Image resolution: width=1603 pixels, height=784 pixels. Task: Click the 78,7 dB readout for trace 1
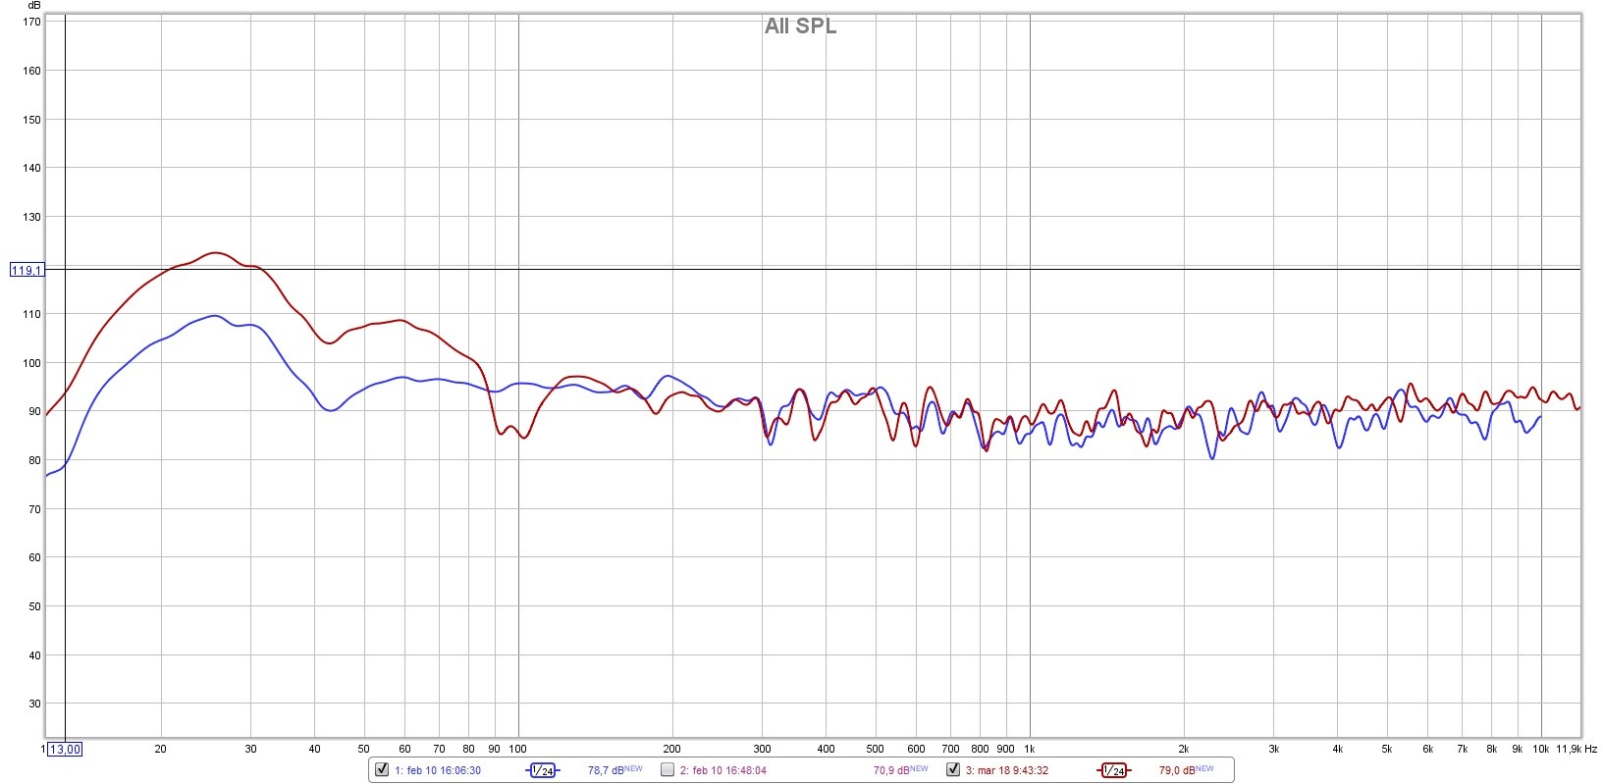tap(606, 770)
